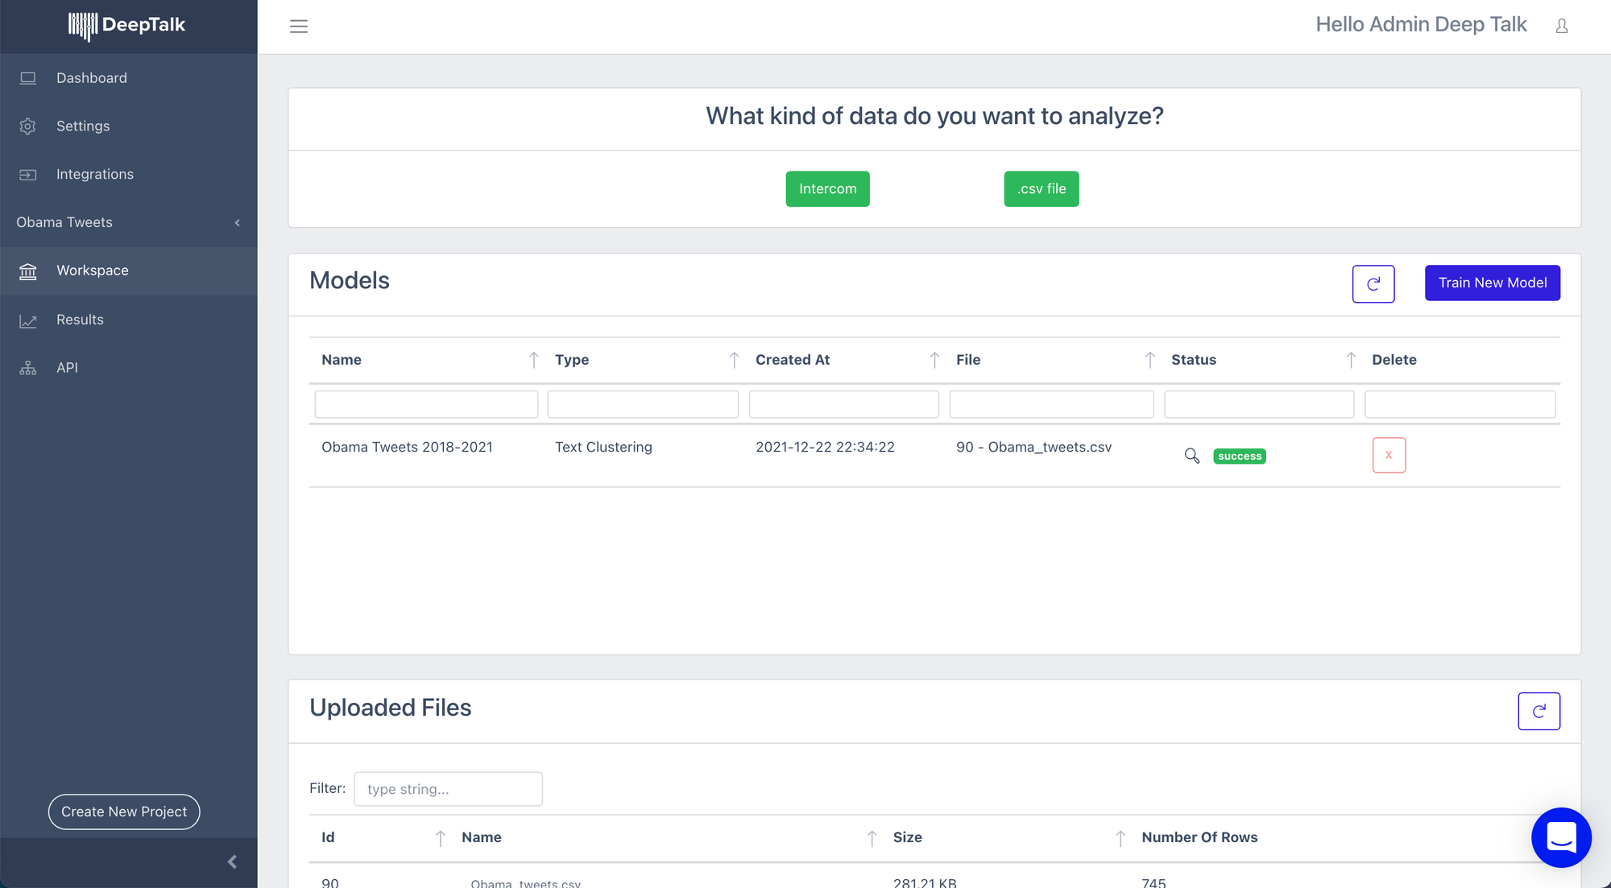This screenshot has height=888, width=1611.
Task: Click the refresh icon in Models section
Action: 1373,282
